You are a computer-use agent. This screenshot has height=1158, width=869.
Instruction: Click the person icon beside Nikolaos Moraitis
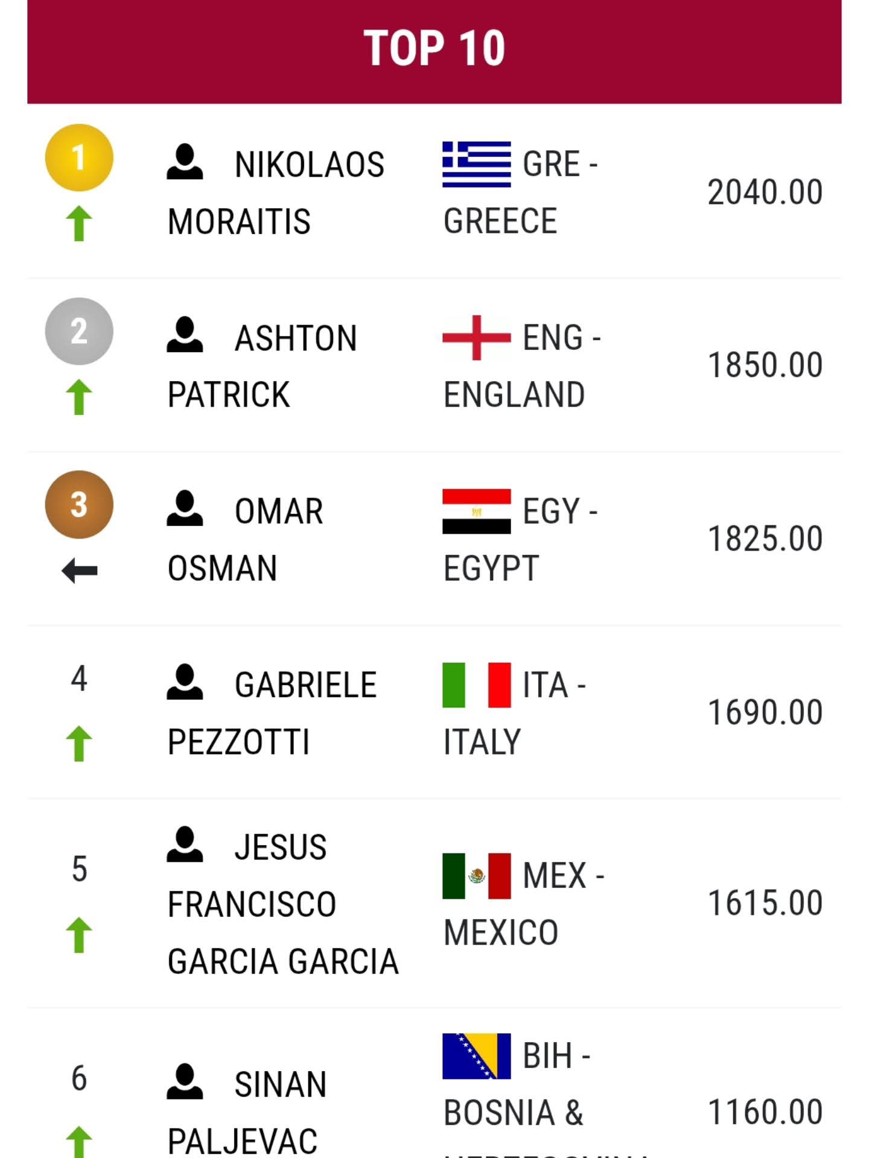[x=185, y=162]
